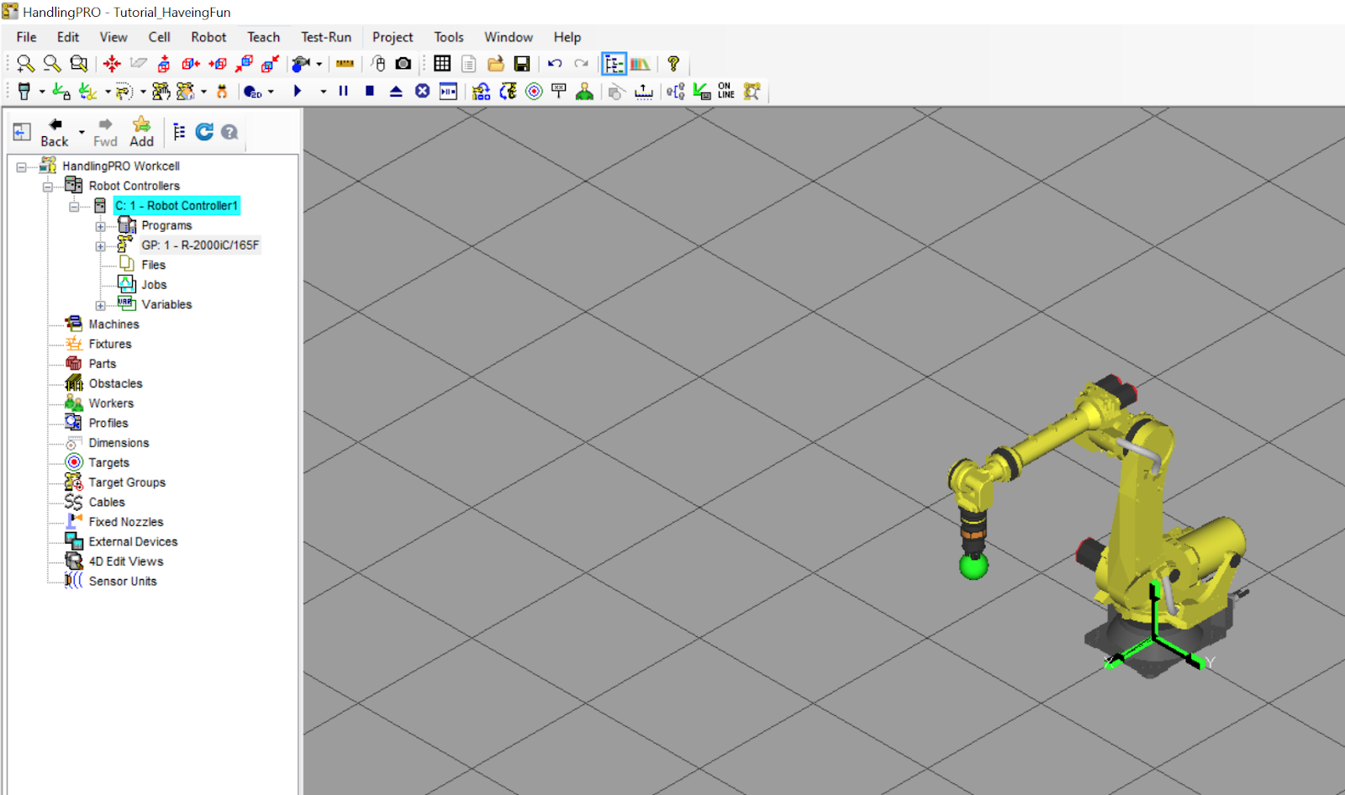Screen dimensions: 1345x795
Task: Collapse the Robot Controllers node
Action: coord(48,187)
